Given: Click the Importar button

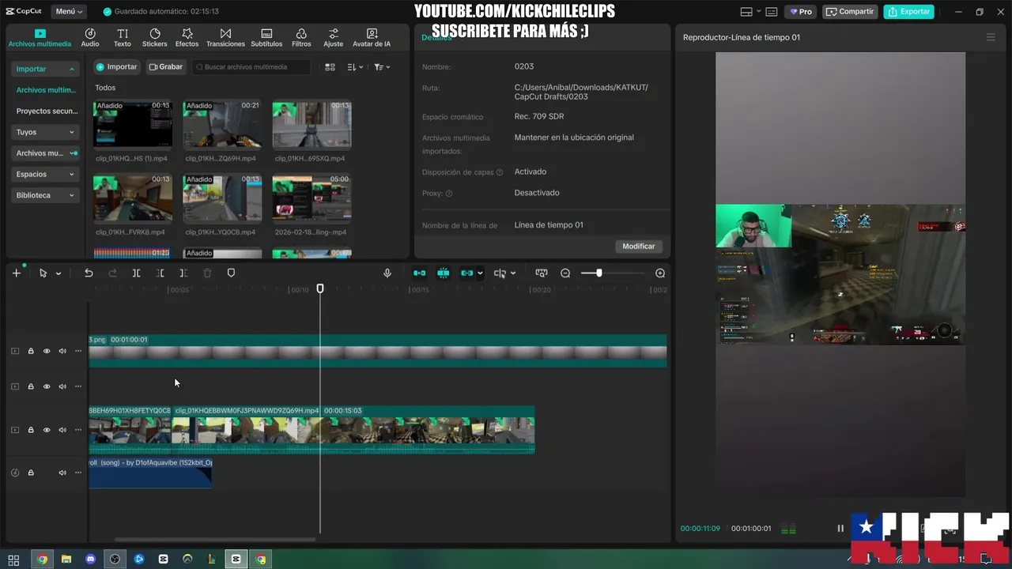Looking at the screenshot, I should coord(116,67).
